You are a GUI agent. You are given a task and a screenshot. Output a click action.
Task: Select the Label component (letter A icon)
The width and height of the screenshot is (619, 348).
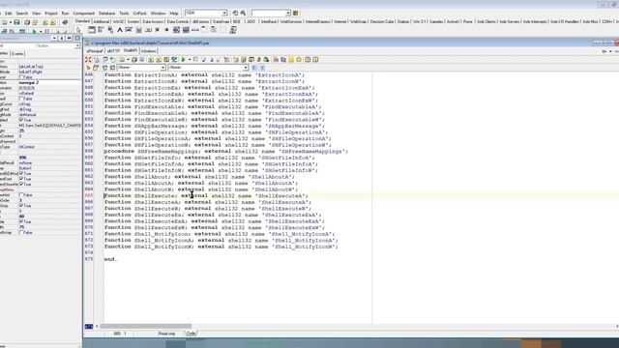pos(120,30)
